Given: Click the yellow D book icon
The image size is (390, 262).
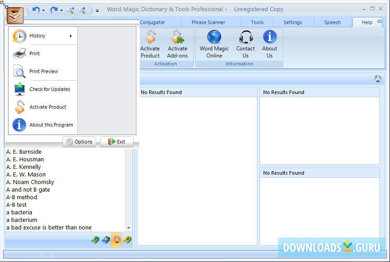Looking at the screenshot, I should (128, 240).
